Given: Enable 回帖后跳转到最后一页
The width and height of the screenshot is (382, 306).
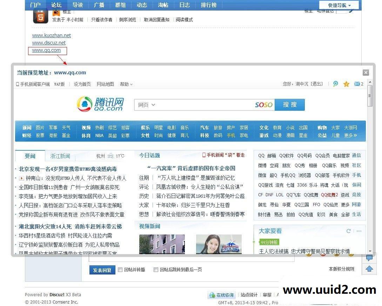Looking at the screenshot, I should point(156,270).
